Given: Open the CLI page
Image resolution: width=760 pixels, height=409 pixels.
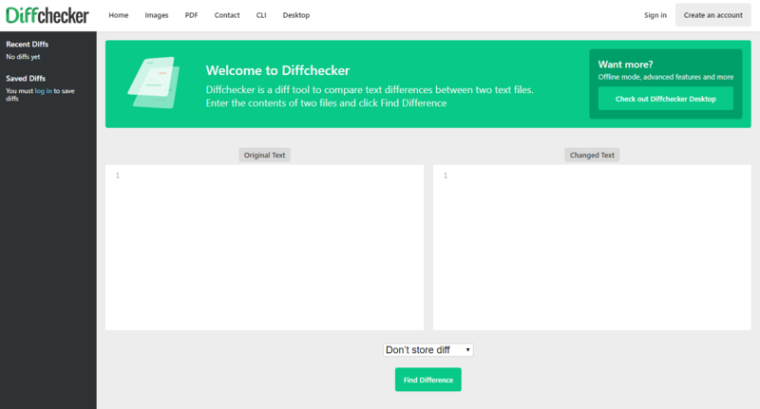Looking at the screenshot, I should pyautogui.click(x=261, y=15).
